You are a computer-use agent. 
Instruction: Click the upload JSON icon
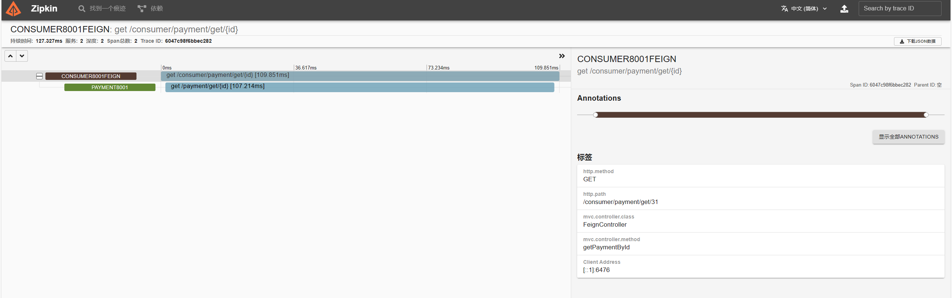coord(844,9)
